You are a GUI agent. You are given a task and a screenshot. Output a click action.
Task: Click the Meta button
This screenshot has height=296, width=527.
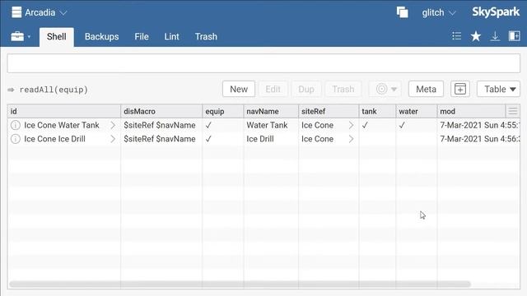coord(426,89)
